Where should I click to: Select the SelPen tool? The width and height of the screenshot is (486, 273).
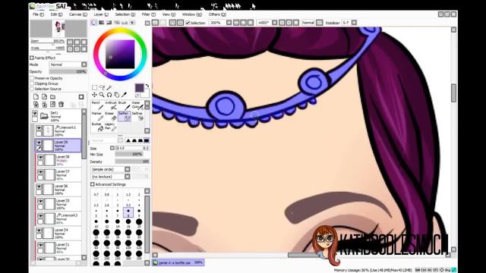tap(124, 116)
